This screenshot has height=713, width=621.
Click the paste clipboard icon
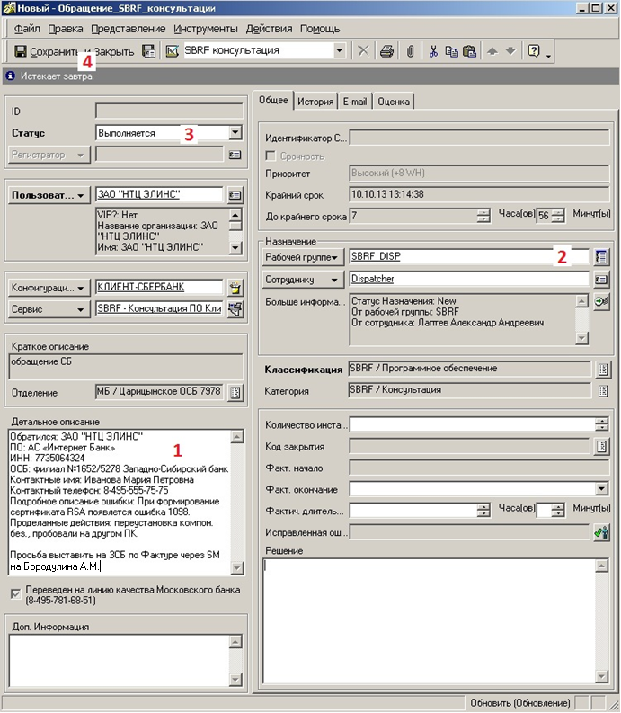click(x=469, y=51)
